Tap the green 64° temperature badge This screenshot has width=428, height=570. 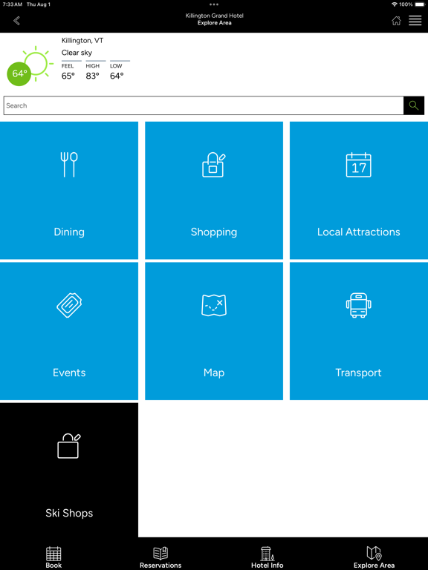tap(19, 73)
